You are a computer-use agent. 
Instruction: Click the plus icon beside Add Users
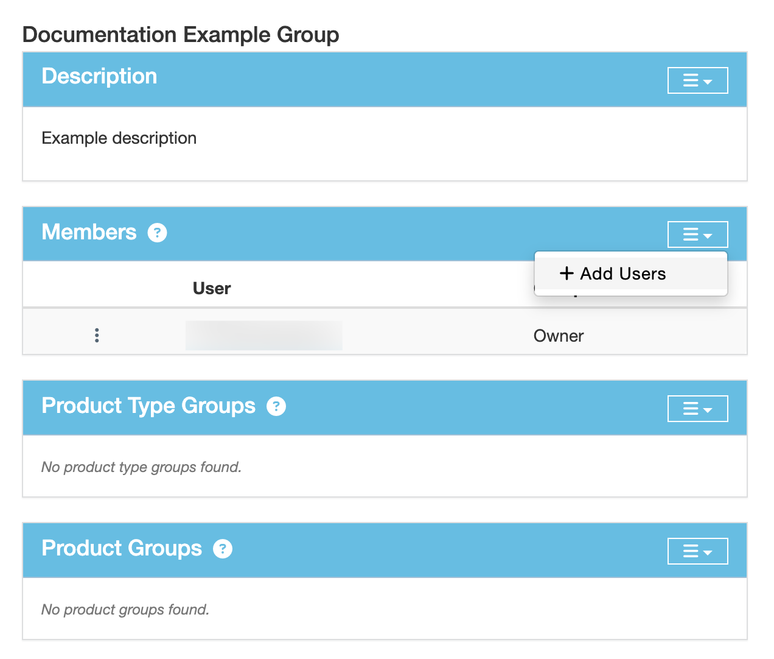[x=567, y=273]
